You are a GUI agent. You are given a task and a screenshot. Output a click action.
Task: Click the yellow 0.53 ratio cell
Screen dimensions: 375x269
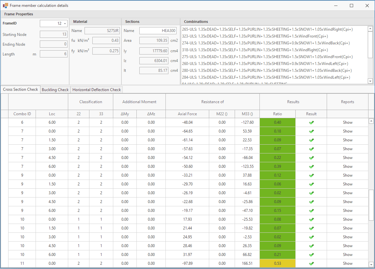277,263
